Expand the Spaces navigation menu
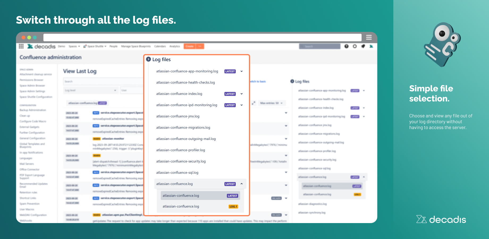Image resolution: width=489 pixels, height=239 pixels. tap(74, 46)
